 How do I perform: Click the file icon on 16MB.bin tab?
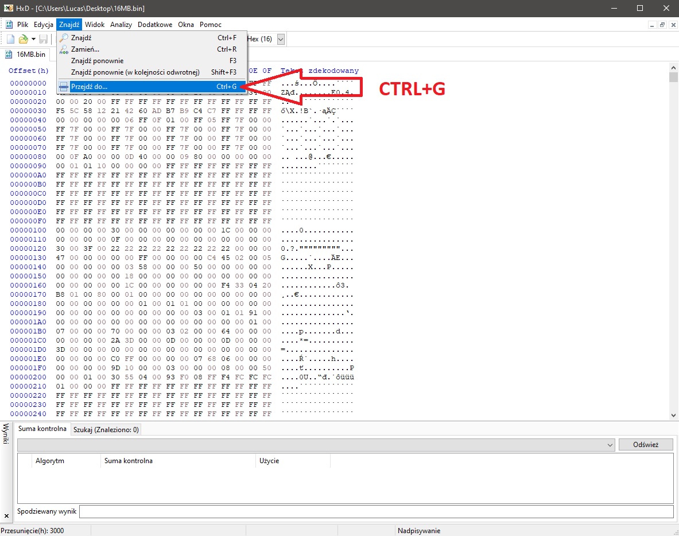click(x=9, y=55)
